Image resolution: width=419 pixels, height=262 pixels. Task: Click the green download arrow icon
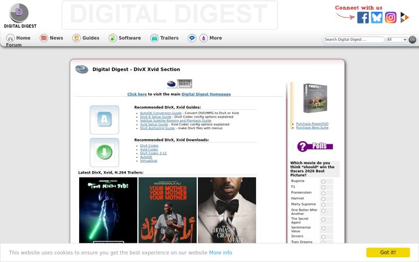pyautogui.click(x=104, y=153)
